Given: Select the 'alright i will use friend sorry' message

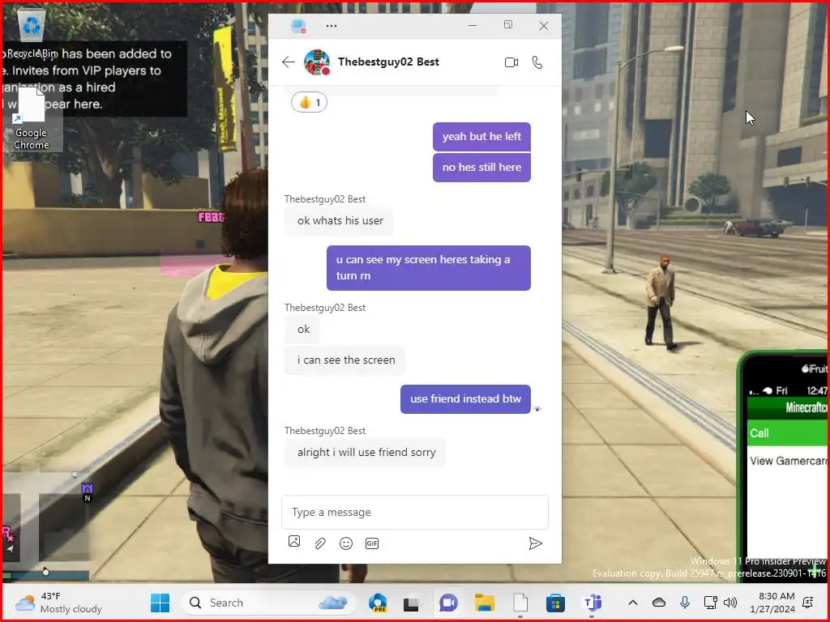Looking at the screenshot, I should tap(366, 452).
